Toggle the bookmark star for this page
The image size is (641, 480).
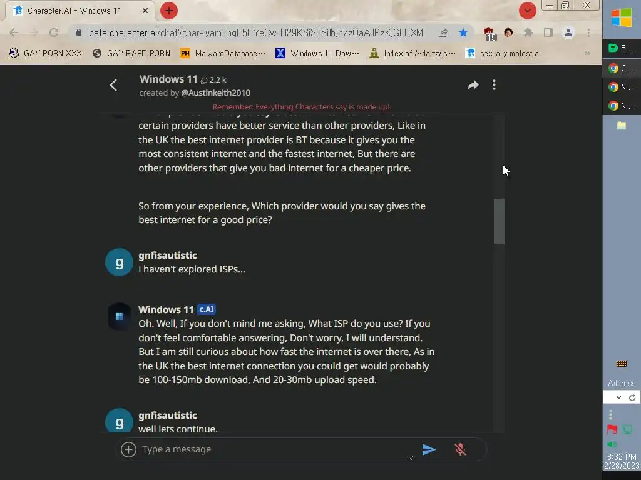463,32
